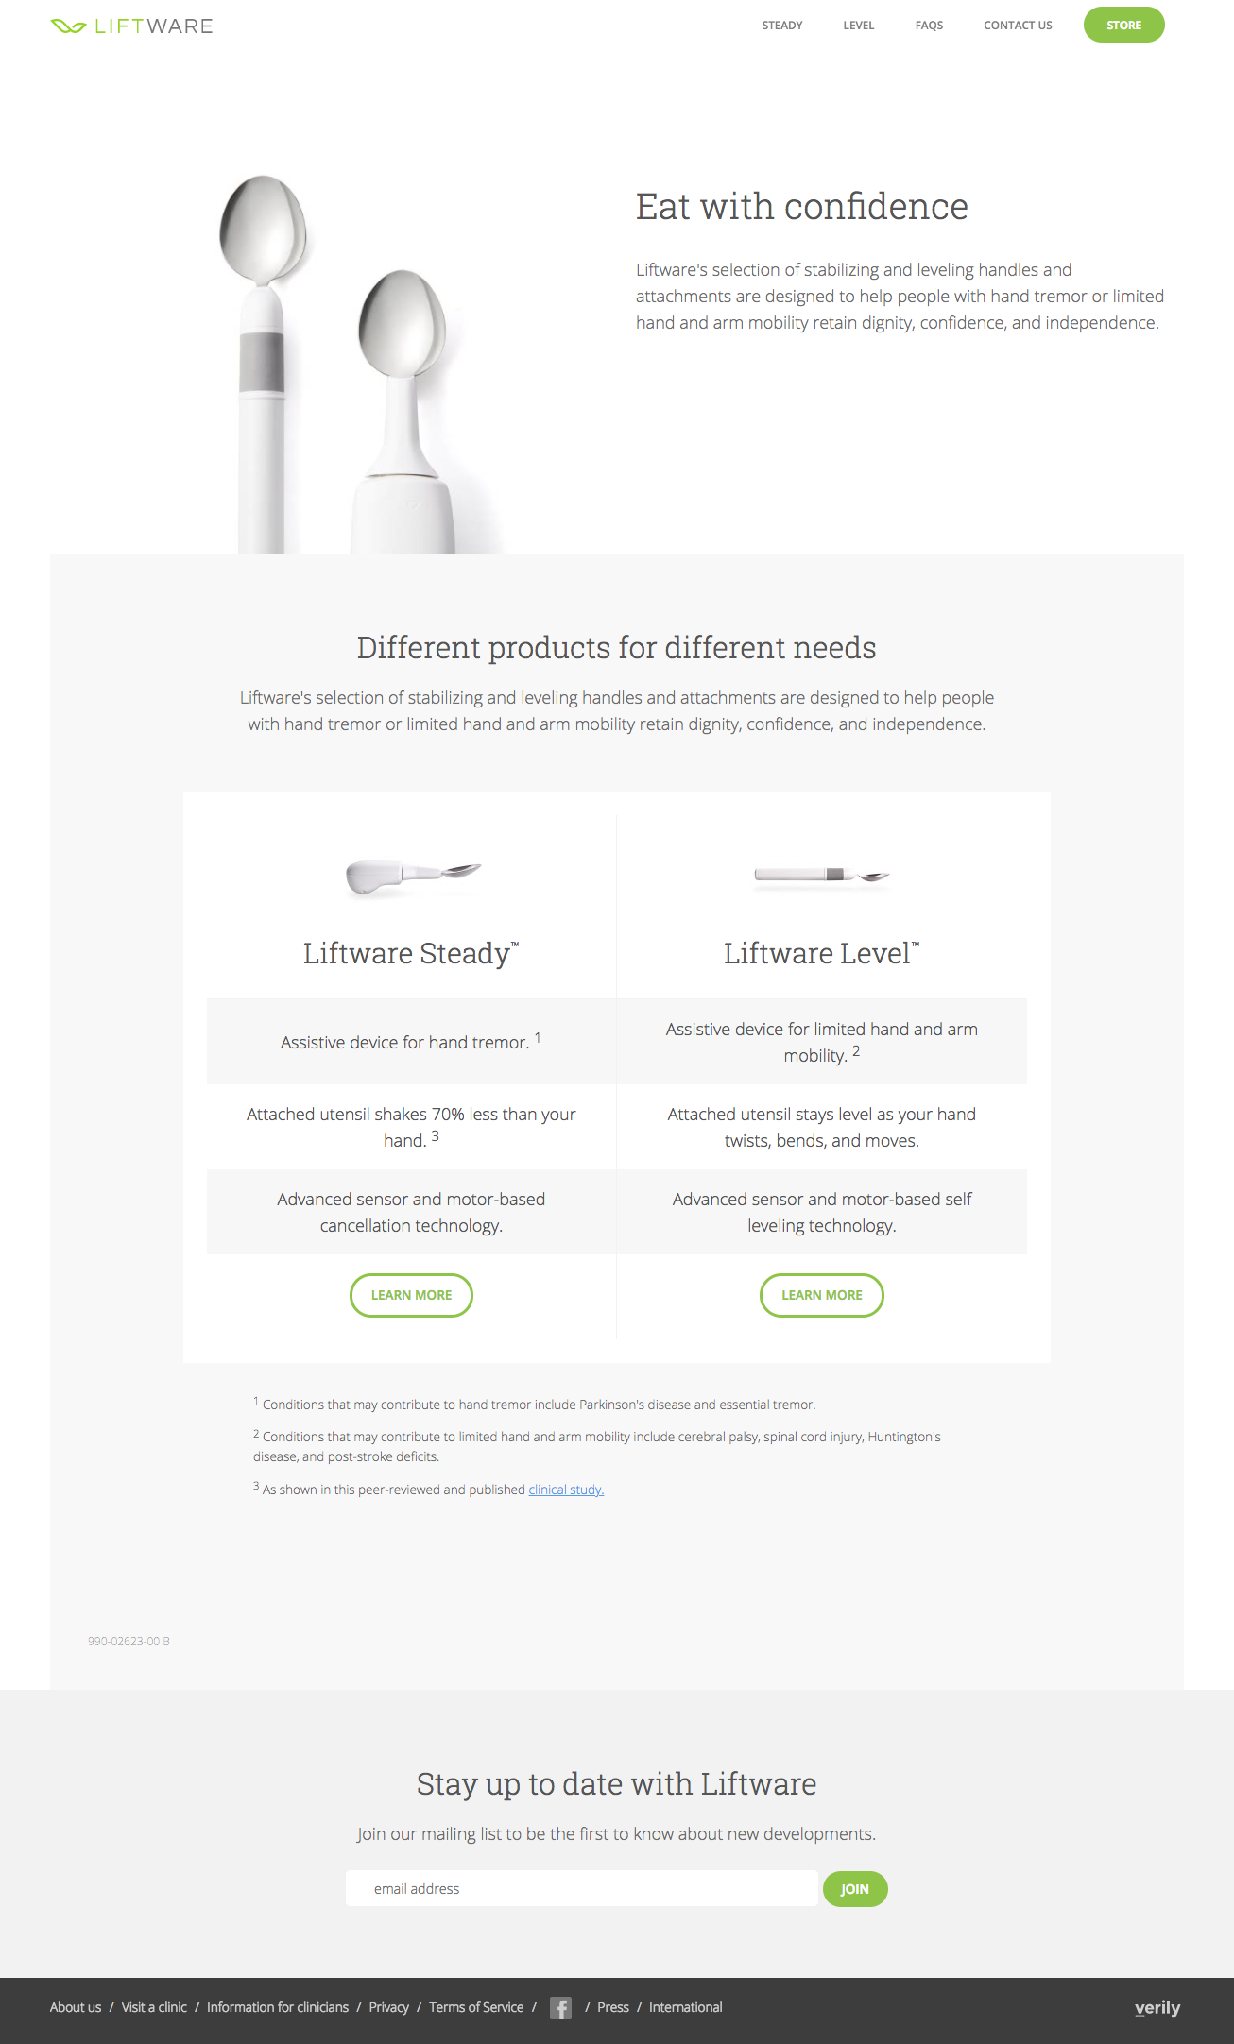Viewport: 1234px width, 2044px height.
Task: Learn more about Liftware Steady
Action: tap(411, 1295)
